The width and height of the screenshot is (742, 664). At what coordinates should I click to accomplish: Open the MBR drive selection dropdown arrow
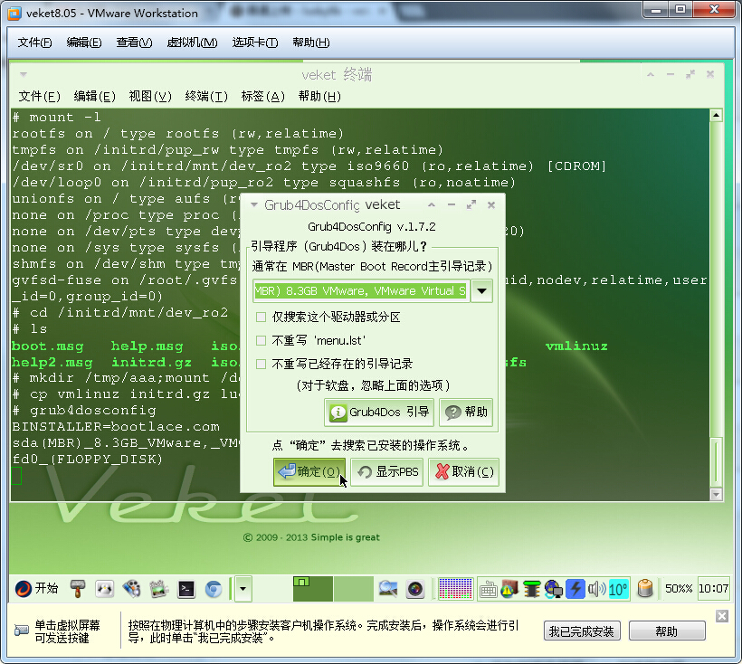[481, 291]
